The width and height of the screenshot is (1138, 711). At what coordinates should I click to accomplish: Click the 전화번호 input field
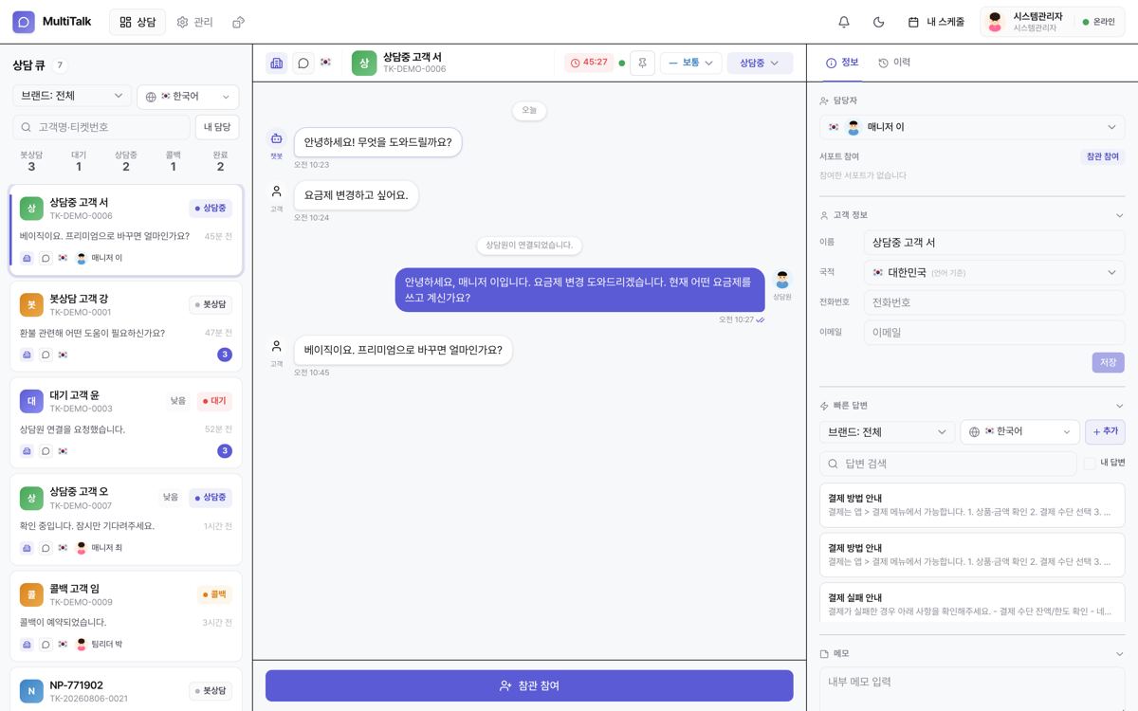click(x=994, y=302)
